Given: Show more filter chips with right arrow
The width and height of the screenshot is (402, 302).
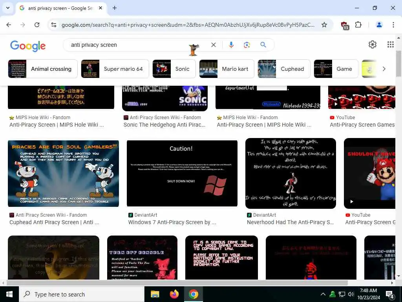Looking at the screenshot, I should [x=384, y=69].
